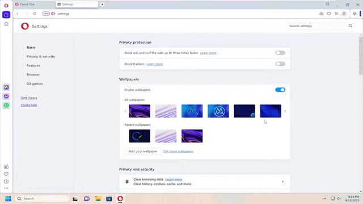
Task: Select the purple swirl wallpaper in All wallpapers
Action: 140,111
